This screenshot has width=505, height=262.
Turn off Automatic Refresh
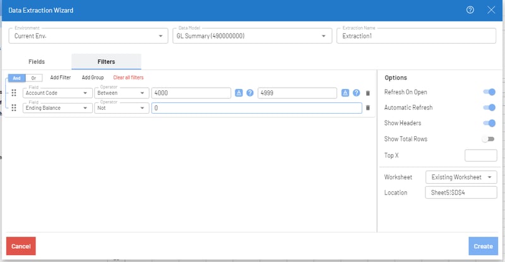(x=489, y=108)
